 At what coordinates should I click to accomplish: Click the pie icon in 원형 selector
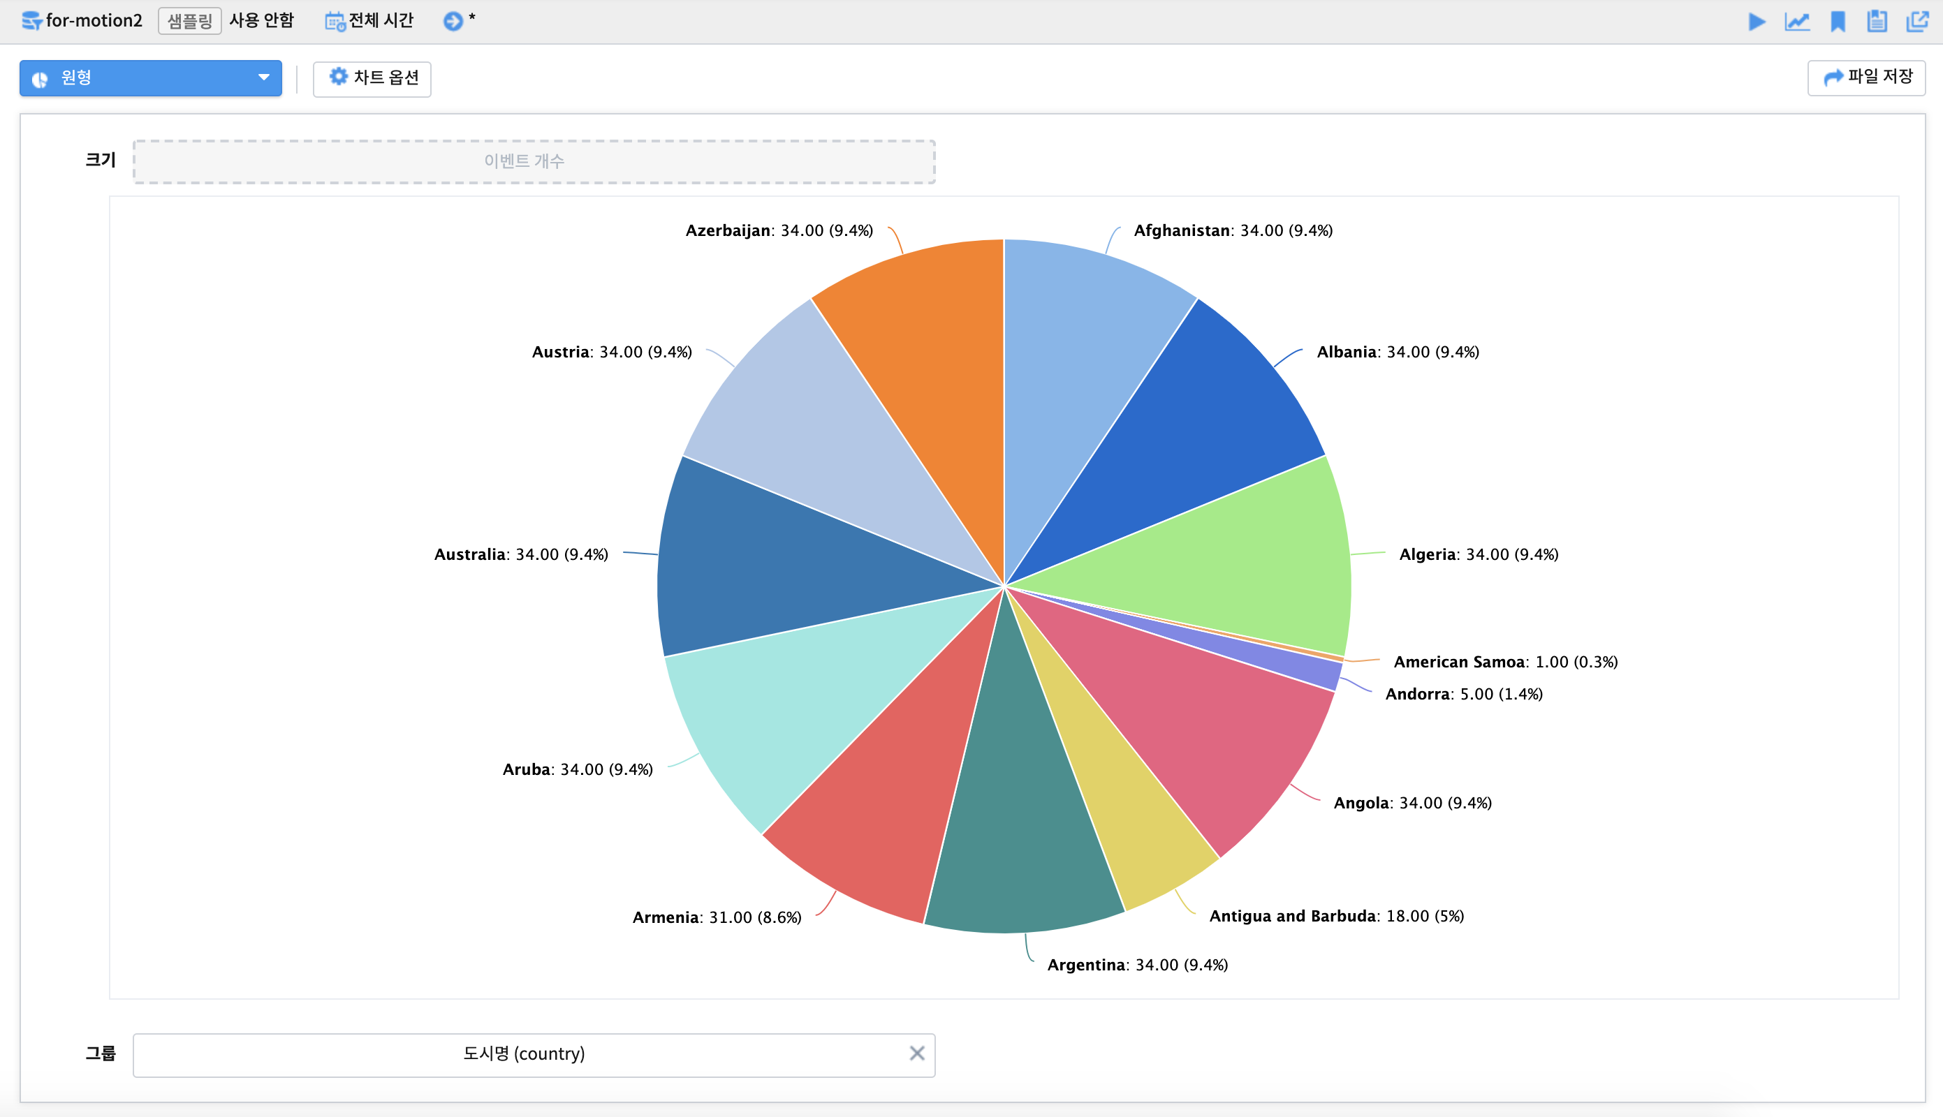[x=40, y=79]
